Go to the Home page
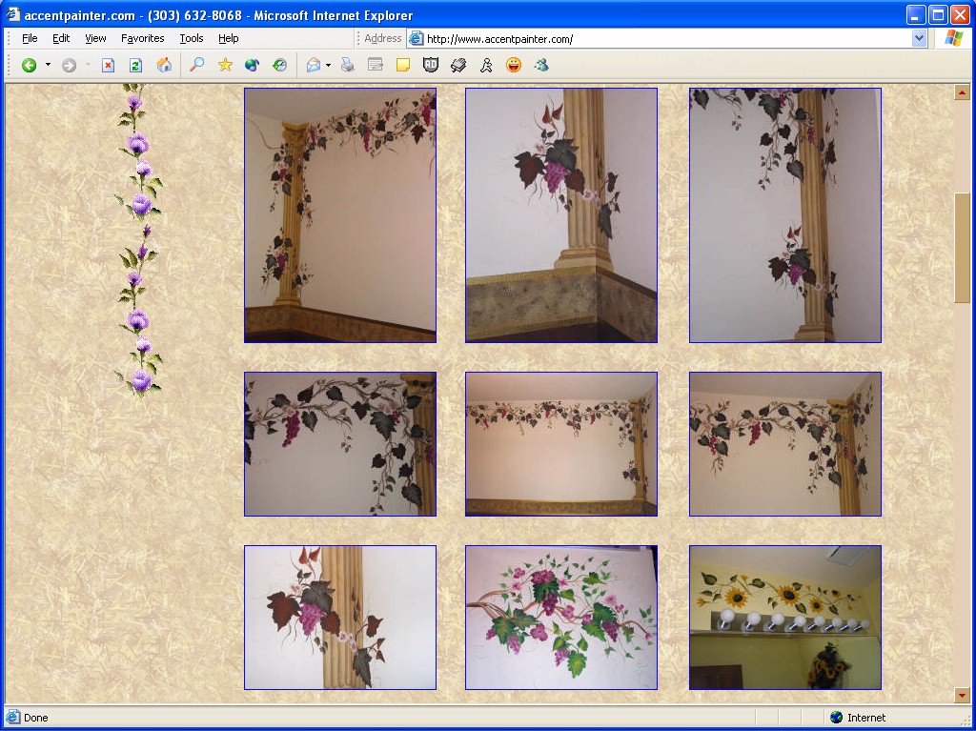 pyautogui.click(x=164, y=65)
